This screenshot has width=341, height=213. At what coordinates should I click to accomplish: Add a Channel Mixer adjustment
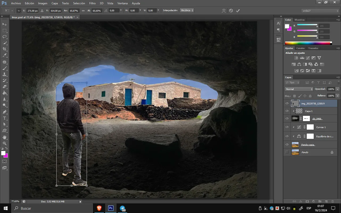(316, 64)
